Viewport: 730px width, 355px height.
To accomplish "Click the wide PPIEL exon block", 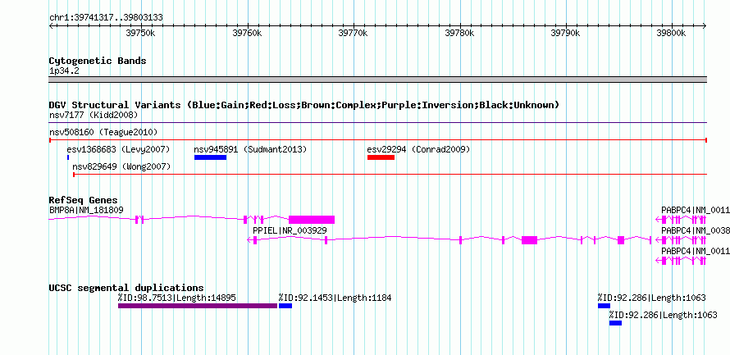I will (x=529, y=240).
